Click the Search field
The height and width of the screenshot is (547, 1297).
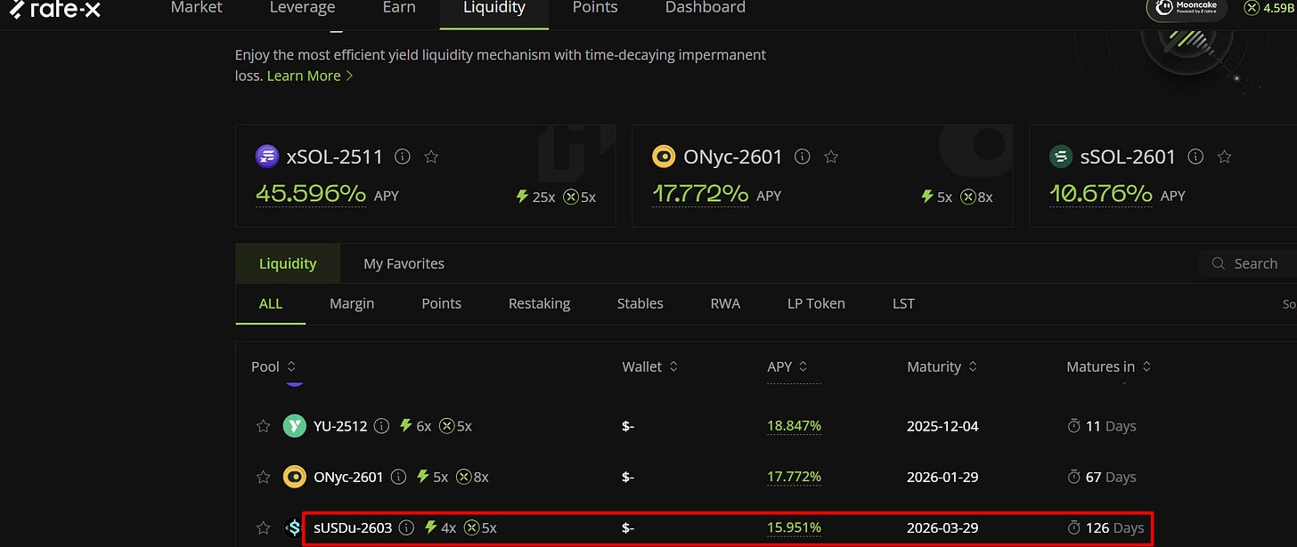(1247, 264)
